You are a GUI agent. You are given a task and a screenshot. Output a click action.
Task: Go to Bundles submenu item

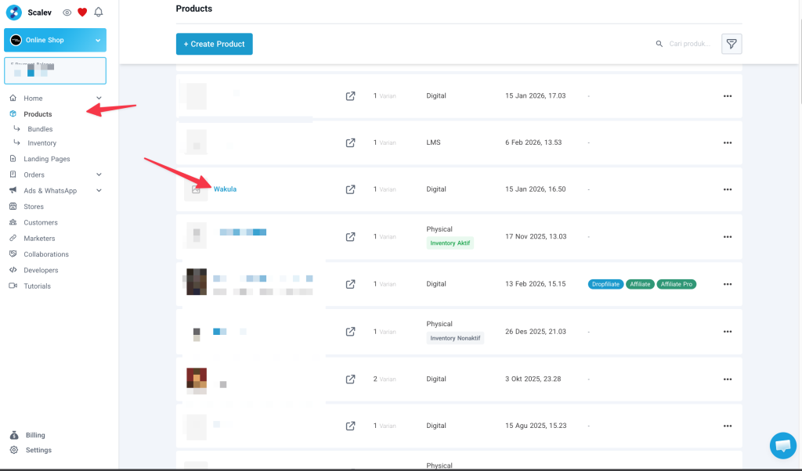(40, 129)
